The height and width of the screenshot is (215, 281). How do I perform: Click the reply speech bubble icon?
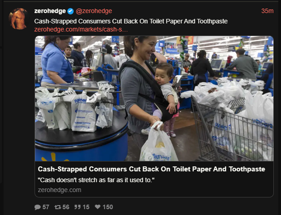pos(37,207)
